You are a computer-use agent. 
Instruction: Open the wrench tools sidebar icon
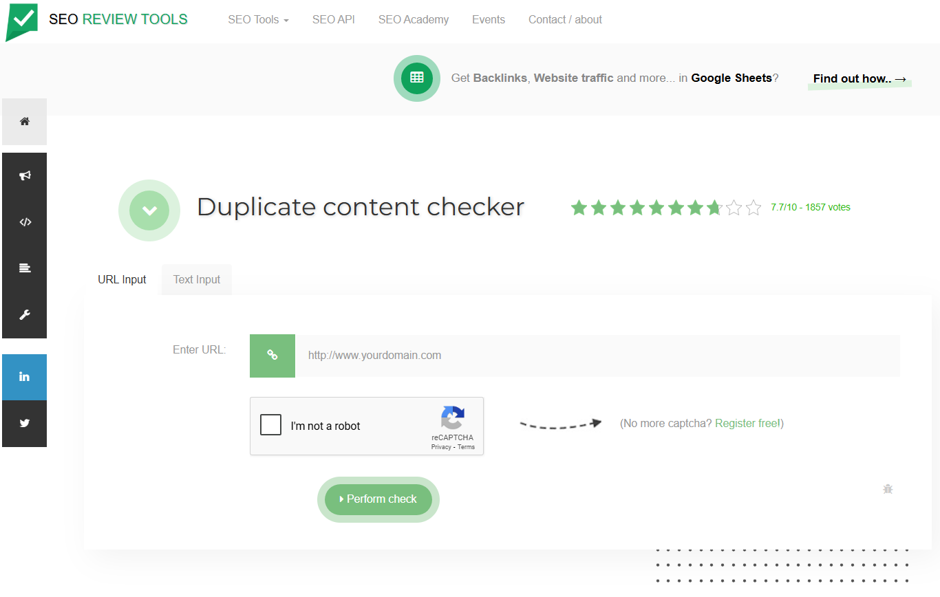(x=25, y=315)
